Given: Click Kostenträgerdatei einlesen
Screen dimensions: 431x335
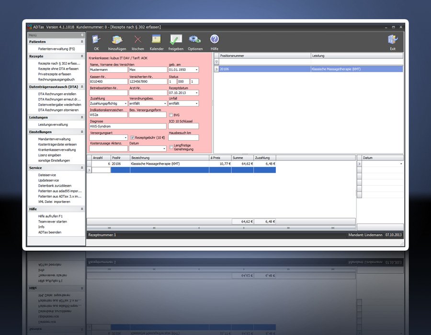Looking at the screenshot, I should coord(57,145).
